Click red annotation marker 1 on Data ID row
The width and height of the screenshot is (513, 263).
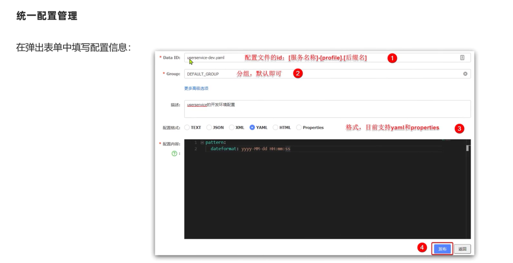pyautogui.click(x=392, y=58)
